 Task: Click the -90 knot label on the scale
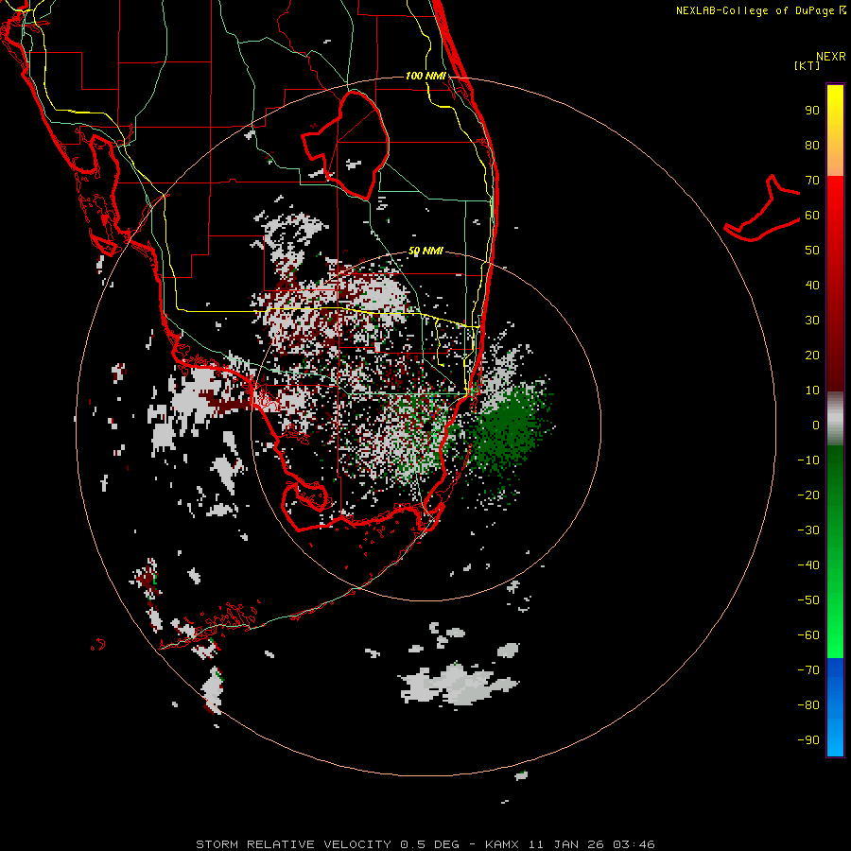[808, 739]
